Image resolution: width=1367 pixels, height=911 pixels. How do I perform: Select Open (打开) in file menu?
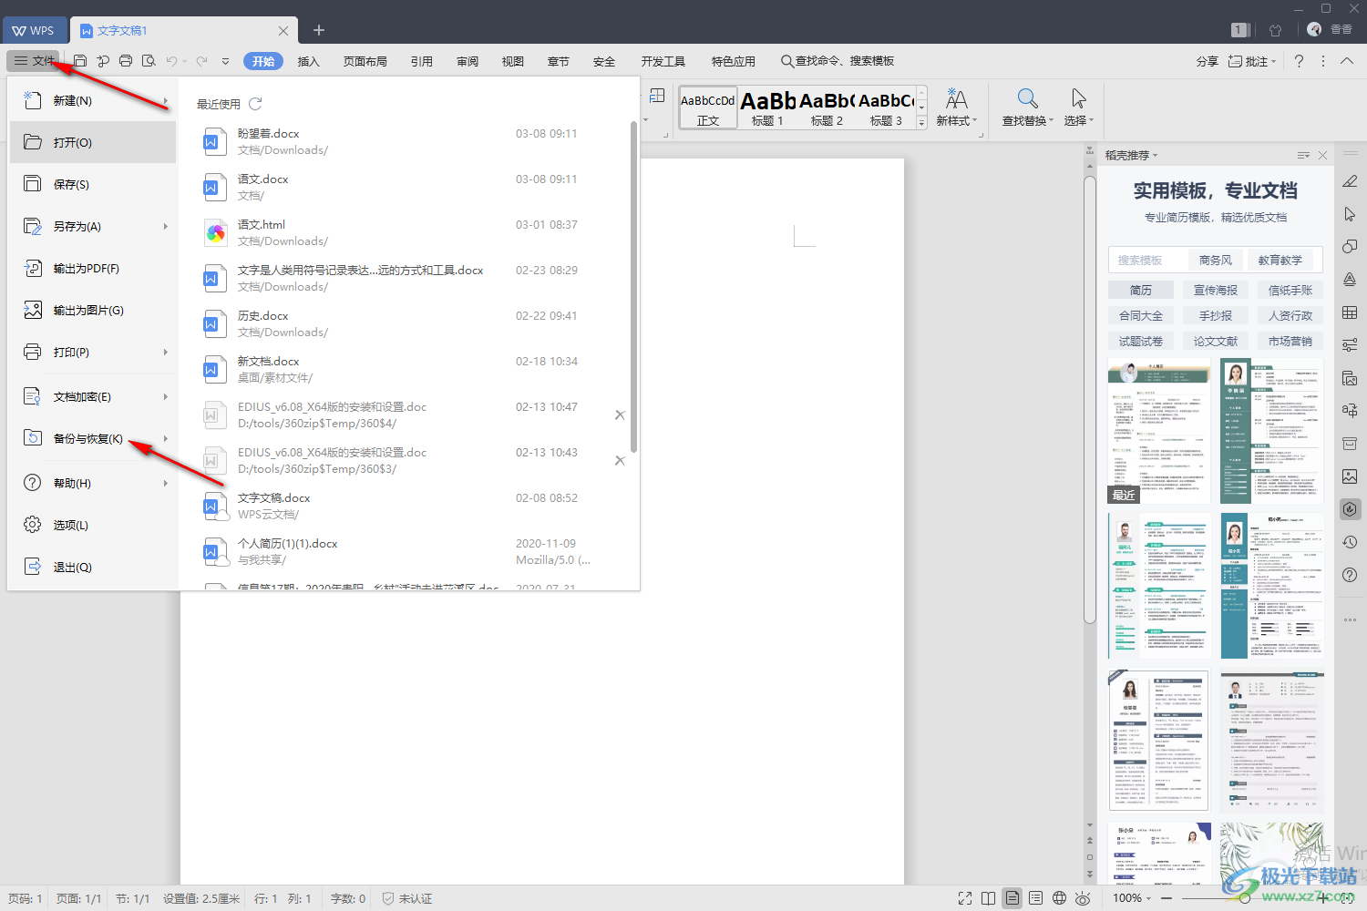[x=93, y=142]
